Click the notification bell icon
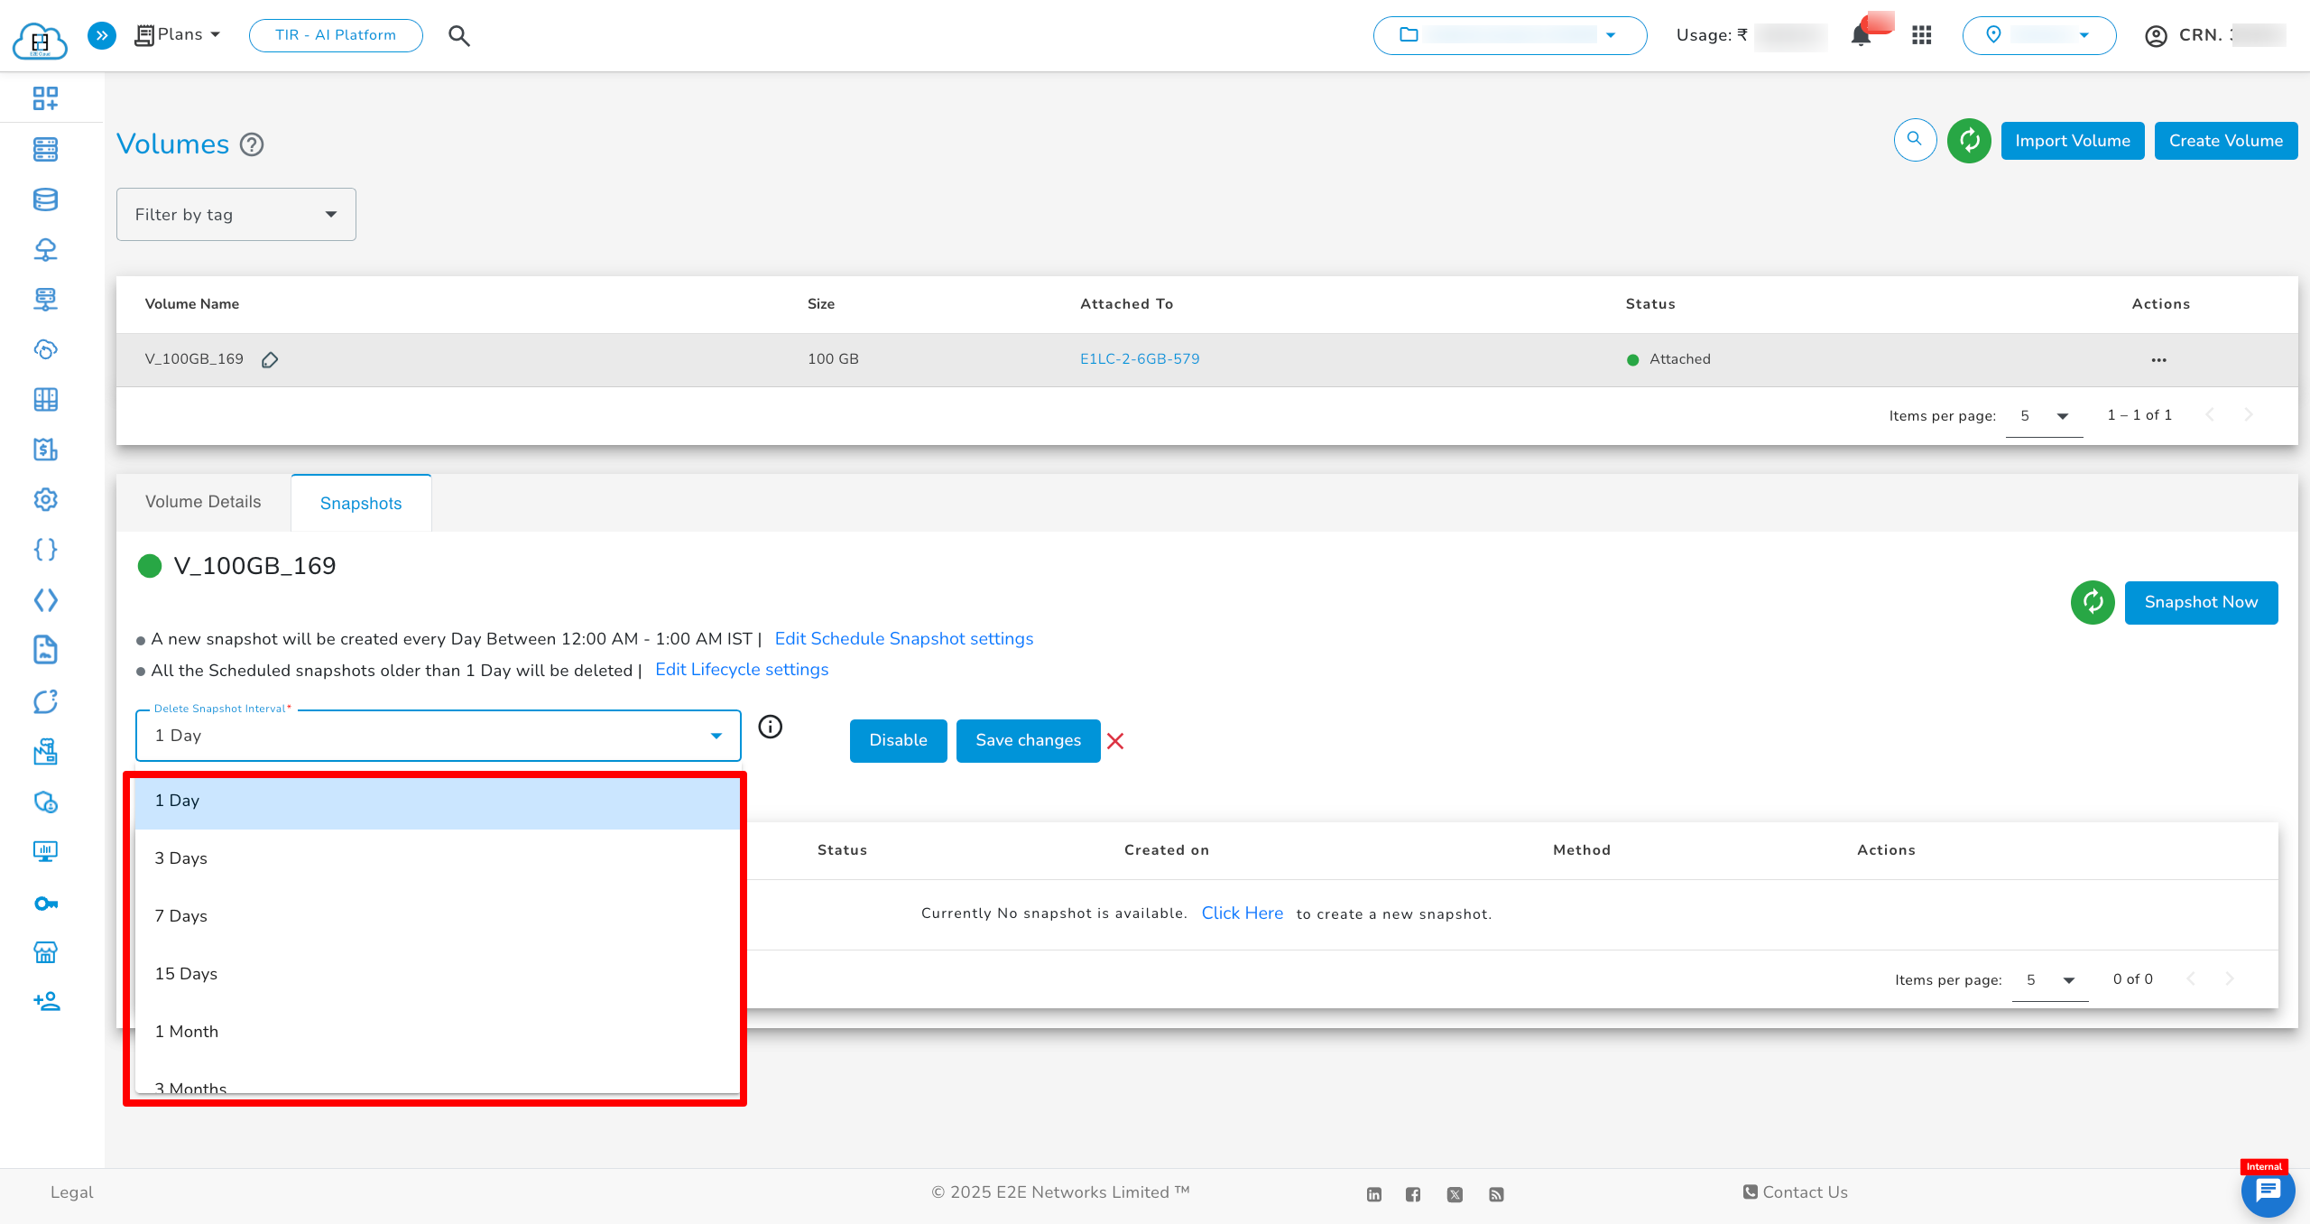 (1860, 36)
